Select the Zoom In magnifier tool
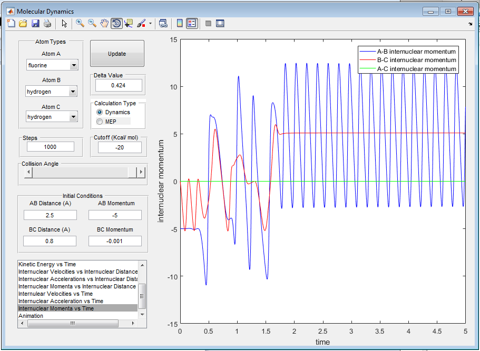Viewport: 480px width, 351px height. [x=80, y=23]
